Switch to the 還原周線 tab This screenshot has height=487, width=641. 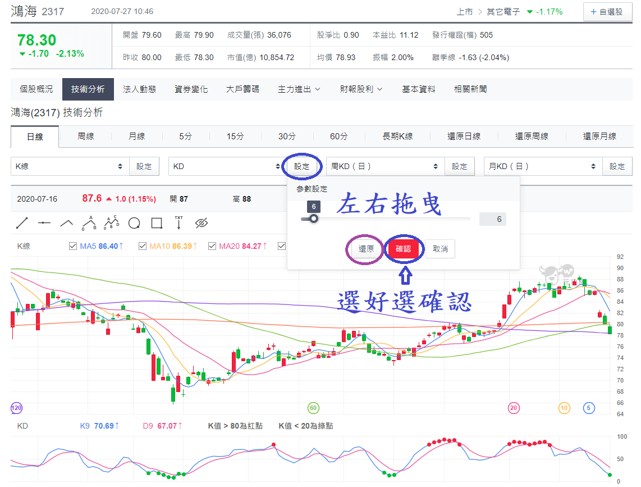point(532,136)
